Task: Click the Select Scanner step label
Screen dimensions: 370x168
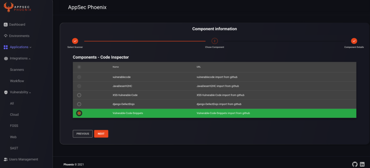Action: click(75, 47)
